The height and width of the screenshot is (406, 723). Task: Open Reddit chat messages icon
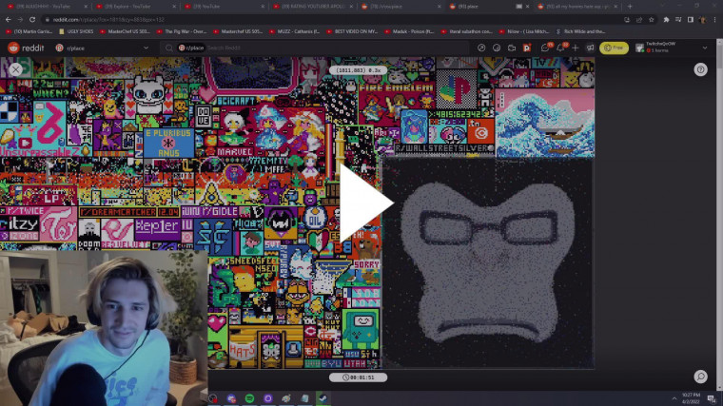pos(545,48)
